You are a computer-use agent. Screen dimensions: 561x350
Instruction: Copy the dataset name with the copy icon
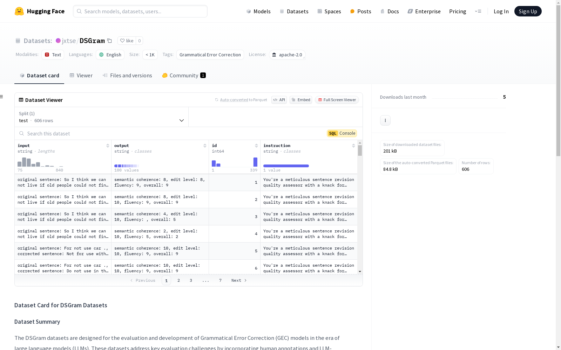coord(109,41)
